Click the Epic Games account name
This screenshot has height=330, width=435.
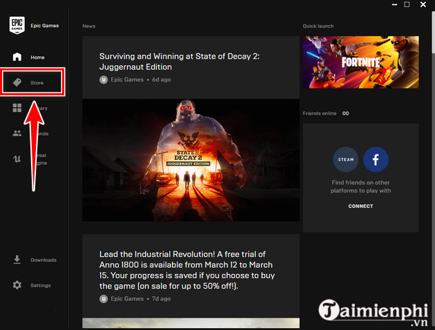point(45,26)
